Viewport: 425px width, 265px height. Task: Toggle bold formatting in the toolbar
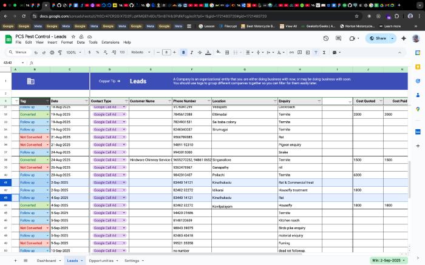183,52
